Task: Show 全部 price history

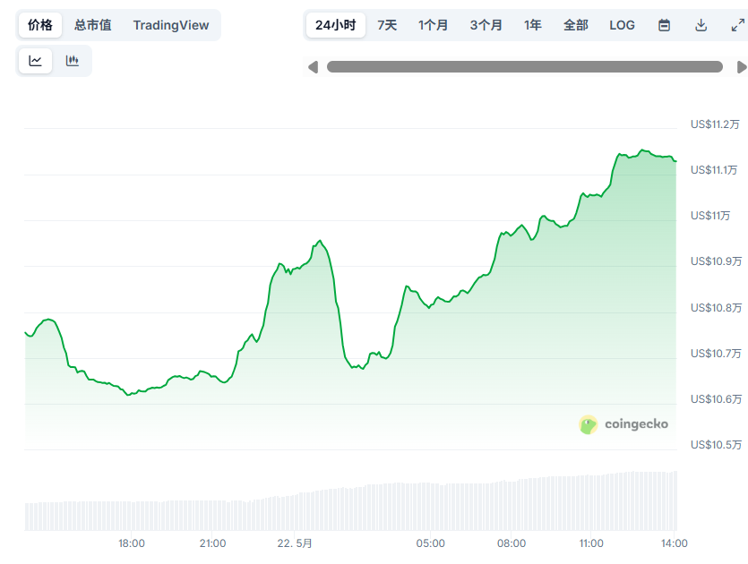Action: 576,25
